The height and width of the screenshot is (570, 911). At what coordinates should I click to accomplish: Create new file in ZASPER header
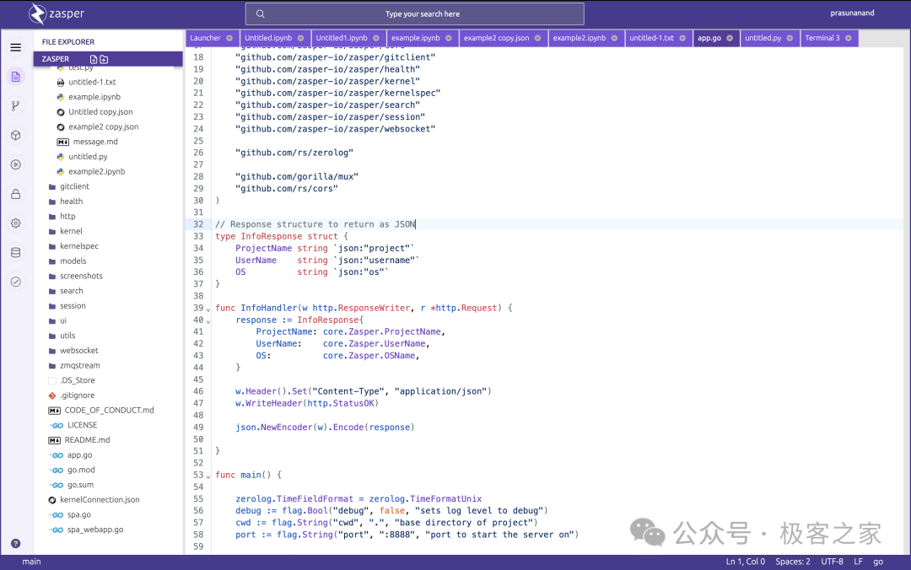point(94,59)
